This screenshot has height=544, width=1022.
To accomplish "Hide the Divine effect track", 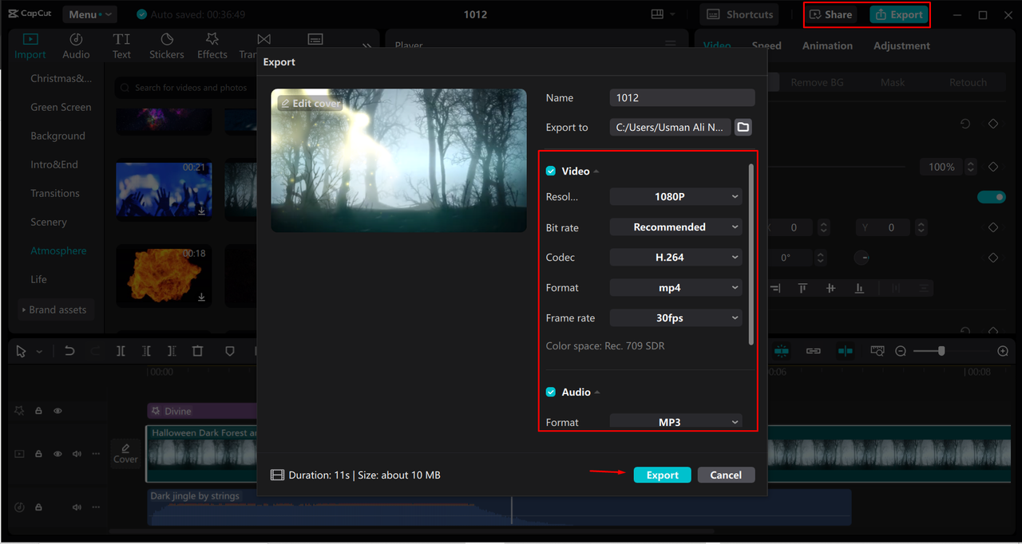I will (57, 411).
